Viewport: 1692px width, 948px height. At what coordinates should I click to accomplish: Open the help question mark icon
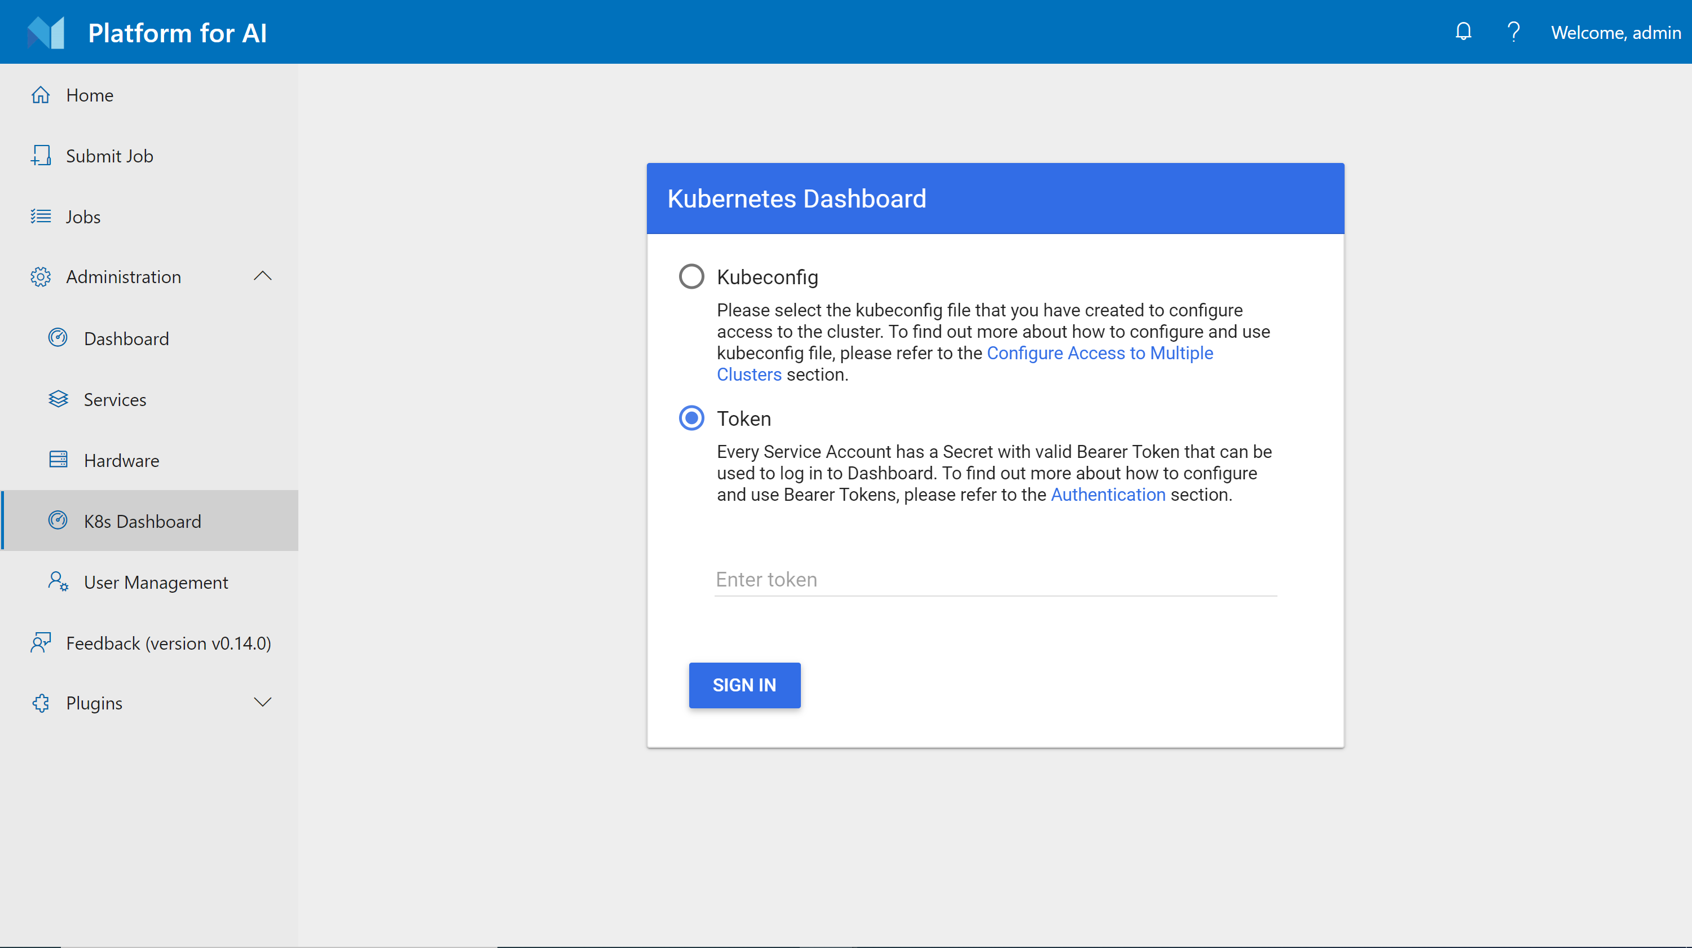pyautogui.click(x=1513, y=32)
